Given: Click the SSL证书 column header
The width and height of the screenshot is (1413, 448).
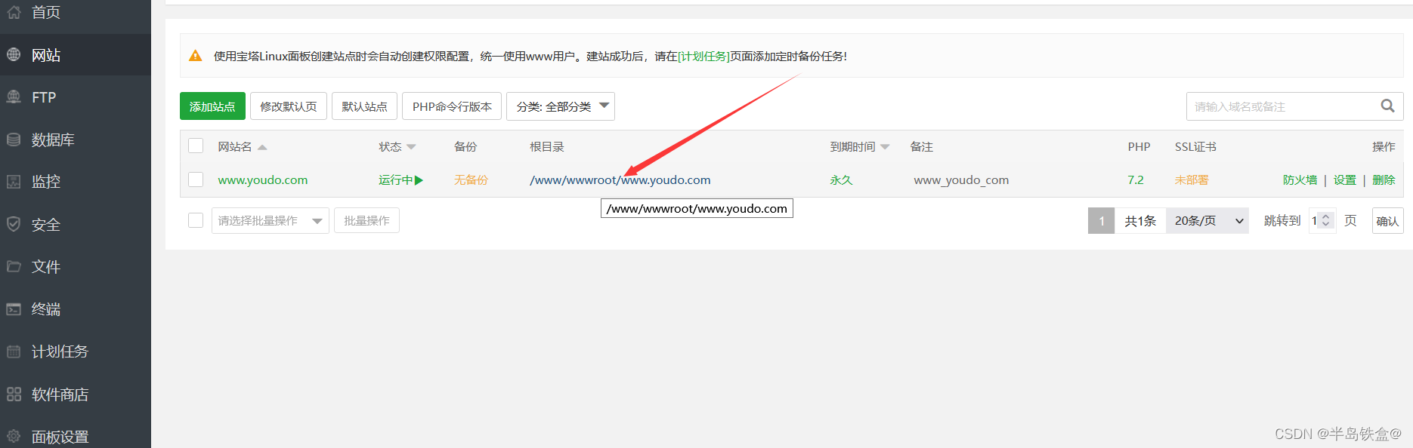Looking at the screenshot, I should [1195, 147].
